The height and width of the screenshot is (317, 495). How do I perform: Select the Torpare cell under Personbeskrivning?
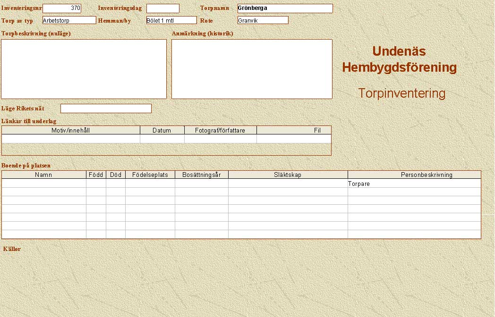coord(414,184)
